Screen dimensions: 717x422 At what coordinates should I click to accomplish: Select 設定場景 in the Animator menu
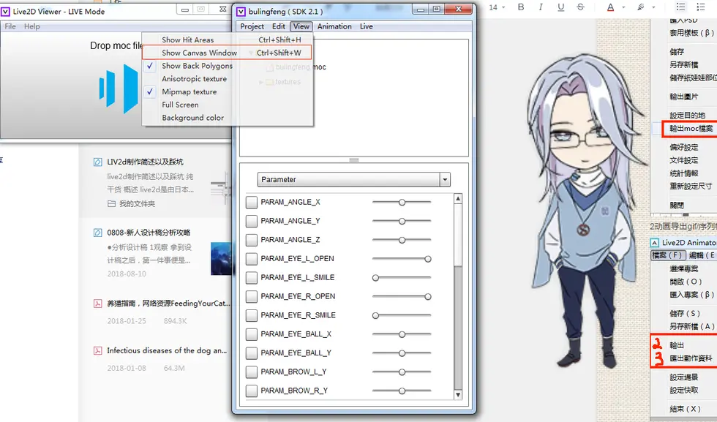pos(683,377)
